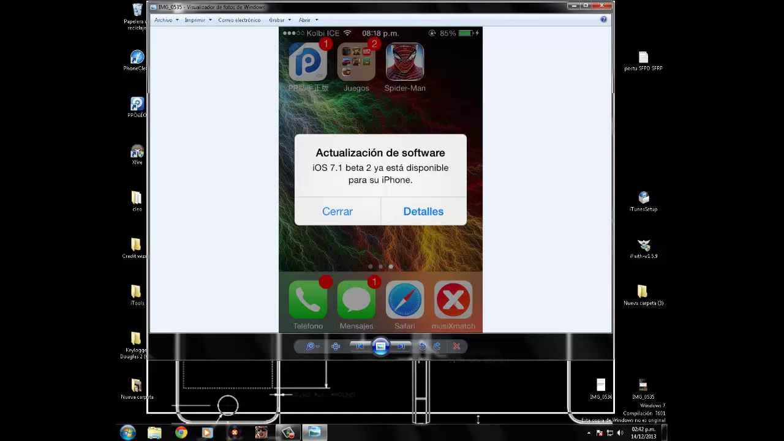This screenshot has height=441, width=784.
Task: Open Windows Explorer from taskbar
Action: coord(154,432)
